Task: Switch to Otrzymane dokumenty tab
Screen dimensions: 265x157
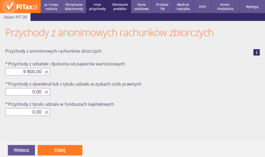Action: 74,7
